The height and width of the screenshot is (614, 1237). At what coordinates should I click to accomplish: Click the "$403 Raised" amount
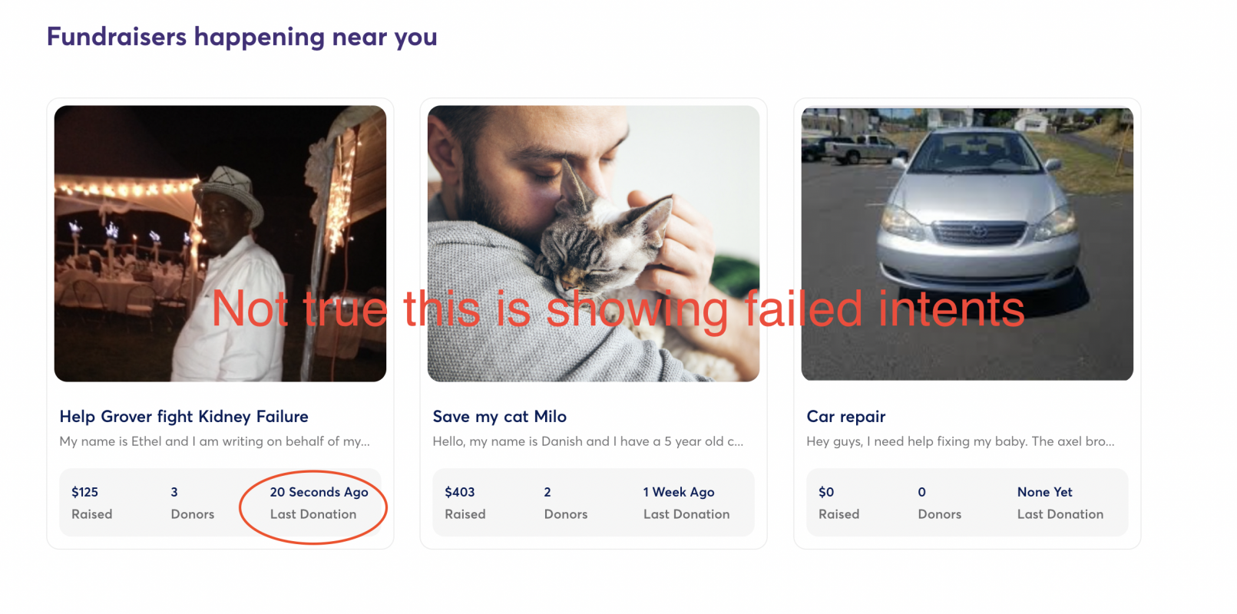click(x=465, y=503)
